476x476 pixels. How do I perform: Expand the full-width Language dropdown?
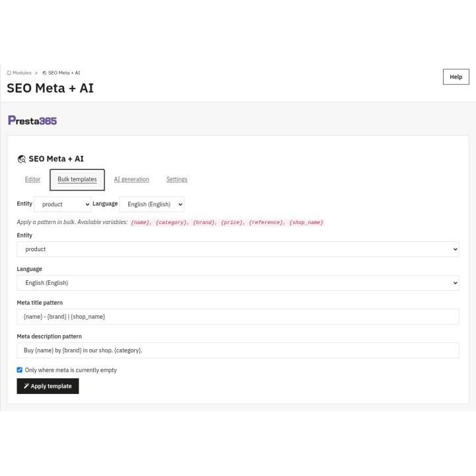click(x=238, y=283)
